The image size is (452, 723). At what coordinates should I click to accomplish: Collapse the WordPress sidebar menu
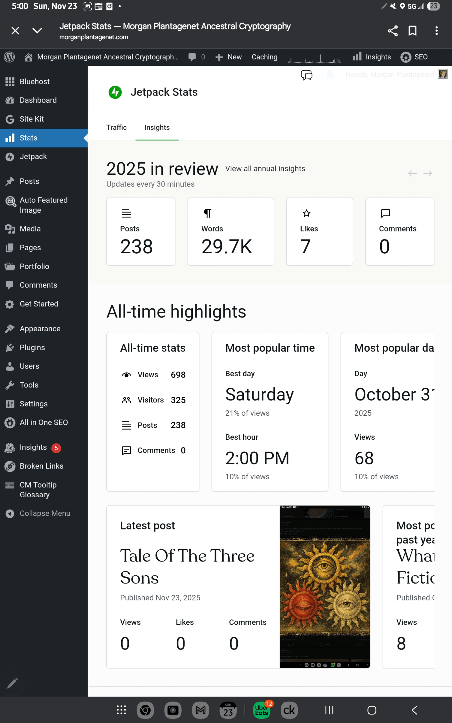[45, 513]
